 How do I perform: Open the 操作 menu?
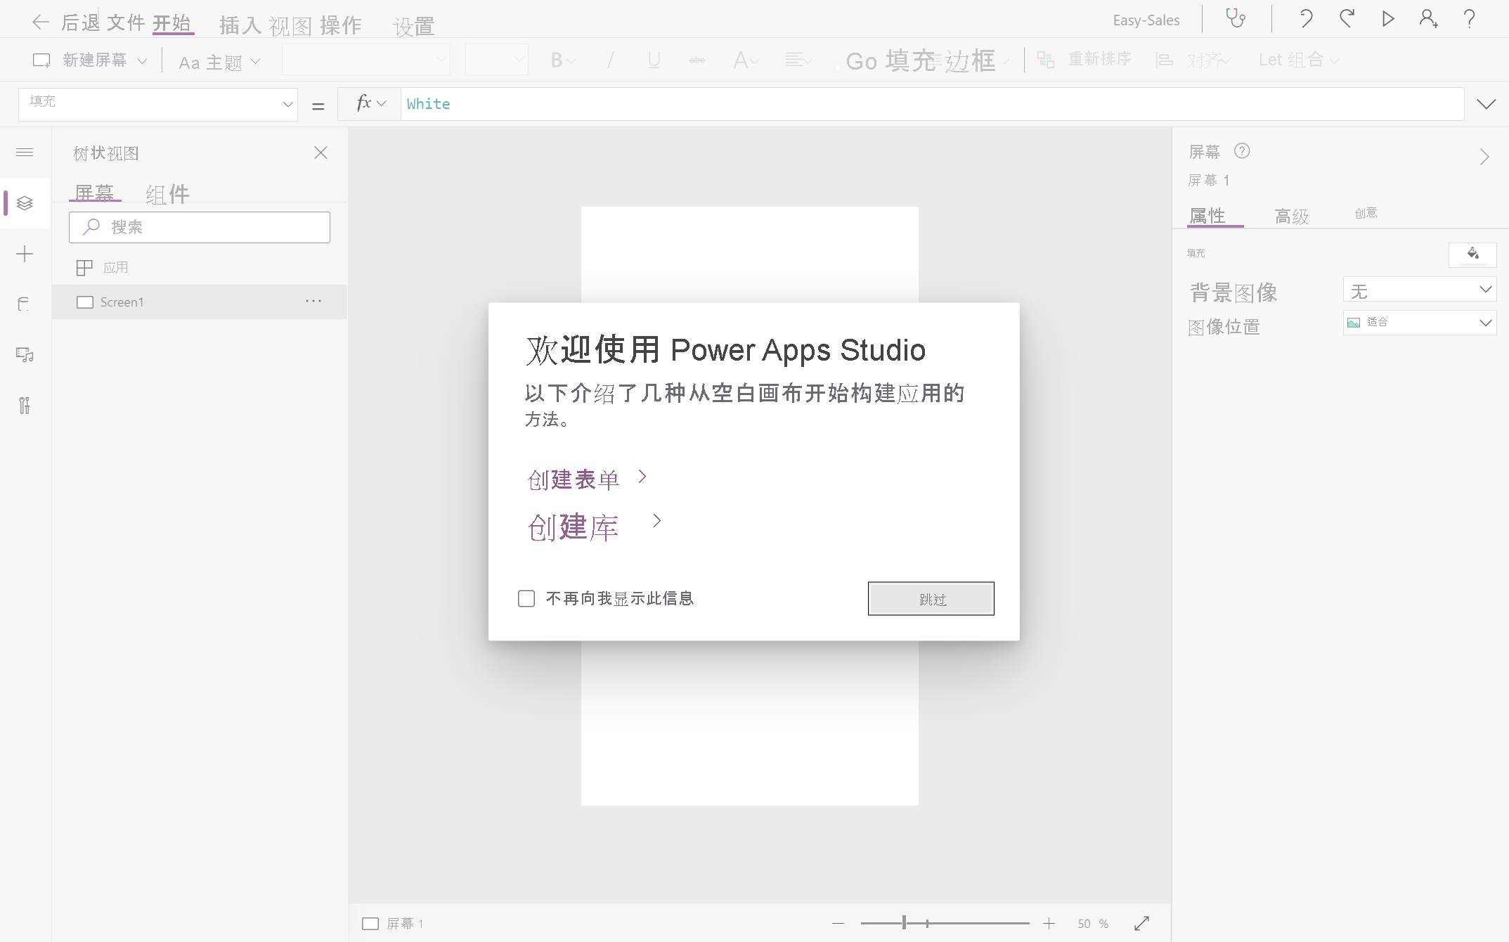pyautogui.click(x=340, y=25)
